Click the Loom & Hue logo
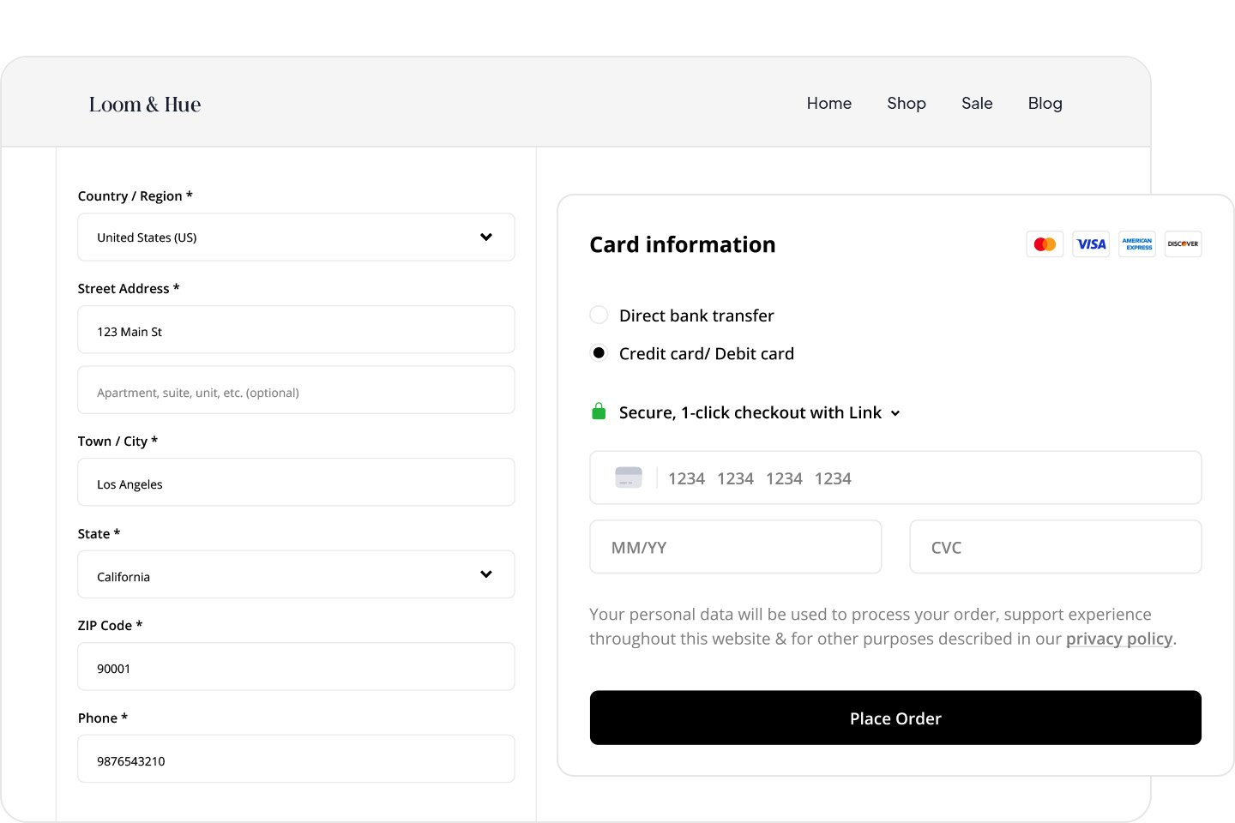This screenshot has height=823, width=1235. 144,103
